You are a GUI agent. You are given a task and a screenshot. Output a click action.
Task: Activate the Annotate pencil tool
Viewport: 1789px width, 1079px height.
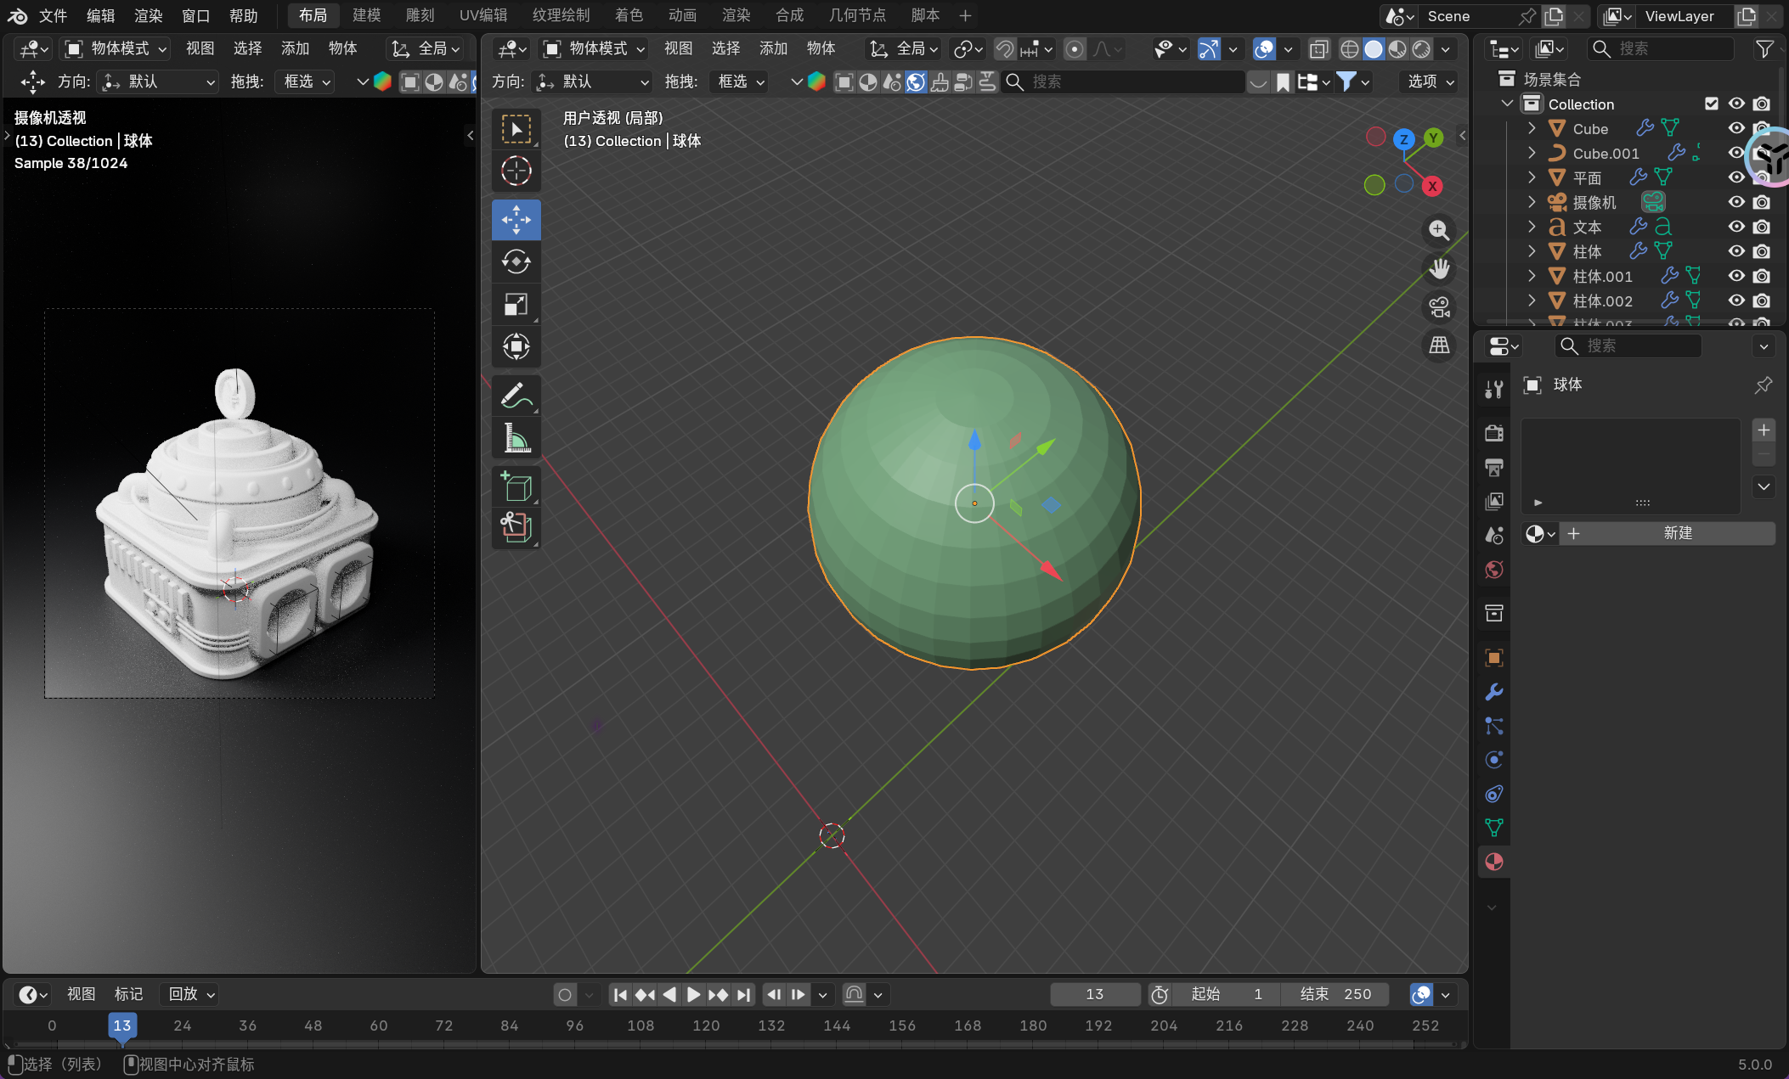point(516,396)
